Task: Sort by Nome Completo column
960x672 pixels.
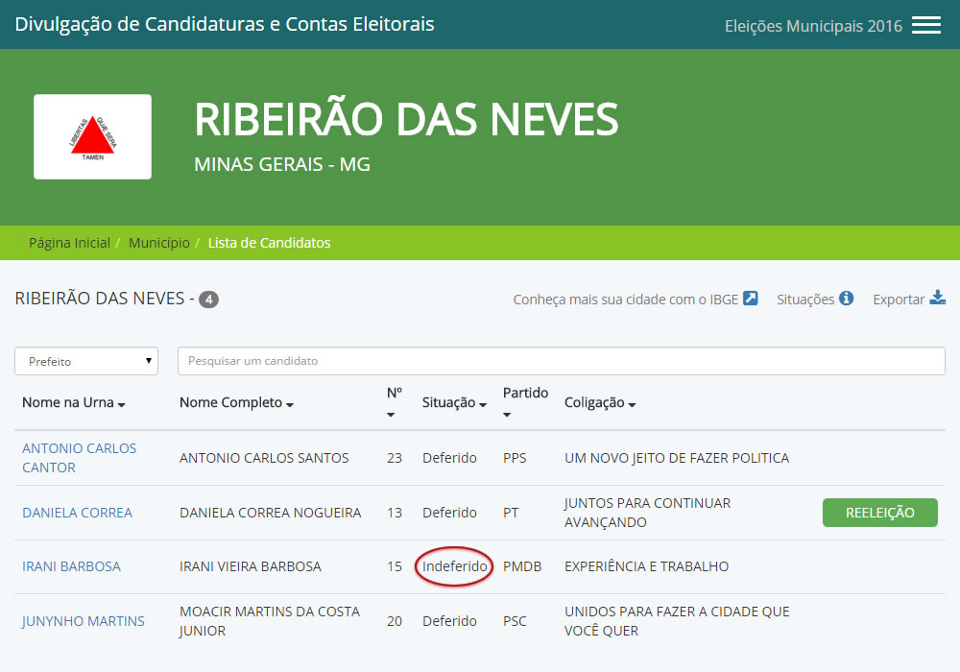Action: click(236, 403)
